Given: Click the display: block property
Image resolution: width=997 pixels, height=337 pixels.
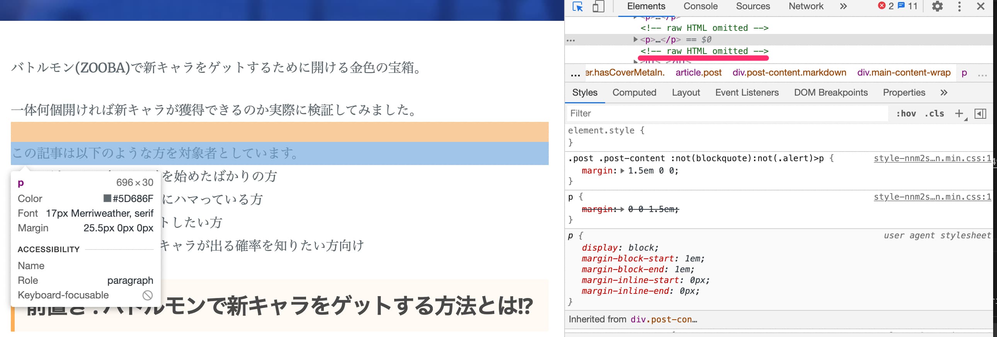Looking at the screenshot, I should pyautogui.click(x=619, y=248).
